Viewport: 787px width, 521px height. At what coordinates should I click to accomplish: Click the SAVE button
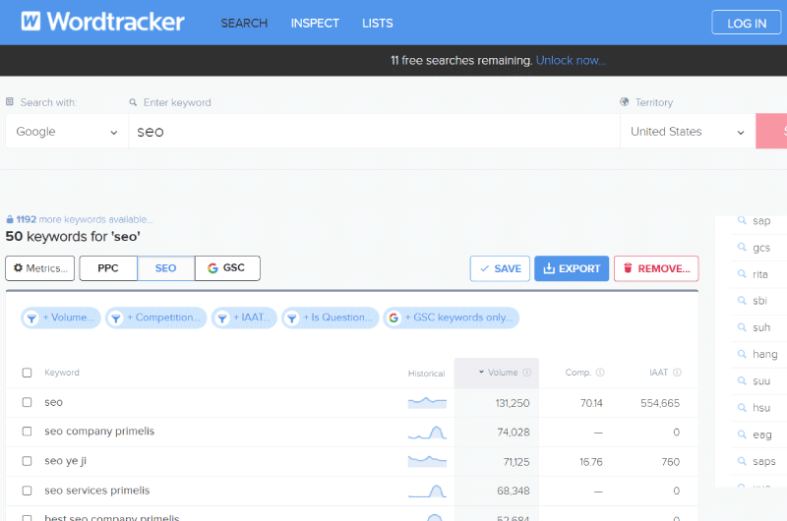(x=500, y=268)
